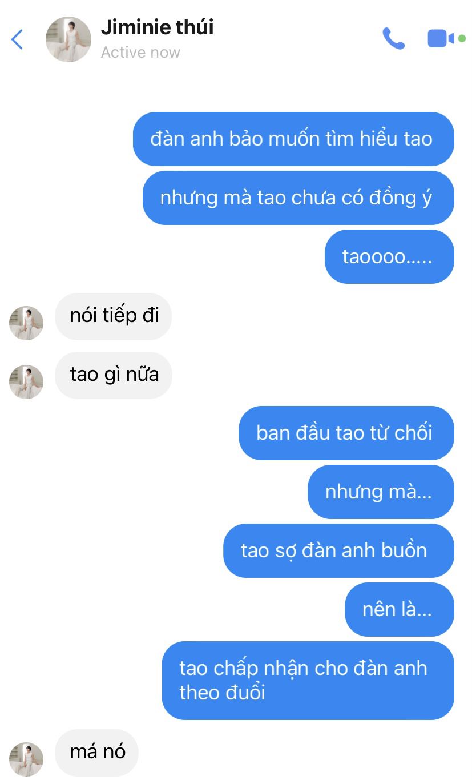Tap avatar beside 'má nó' message

[26, 759]
